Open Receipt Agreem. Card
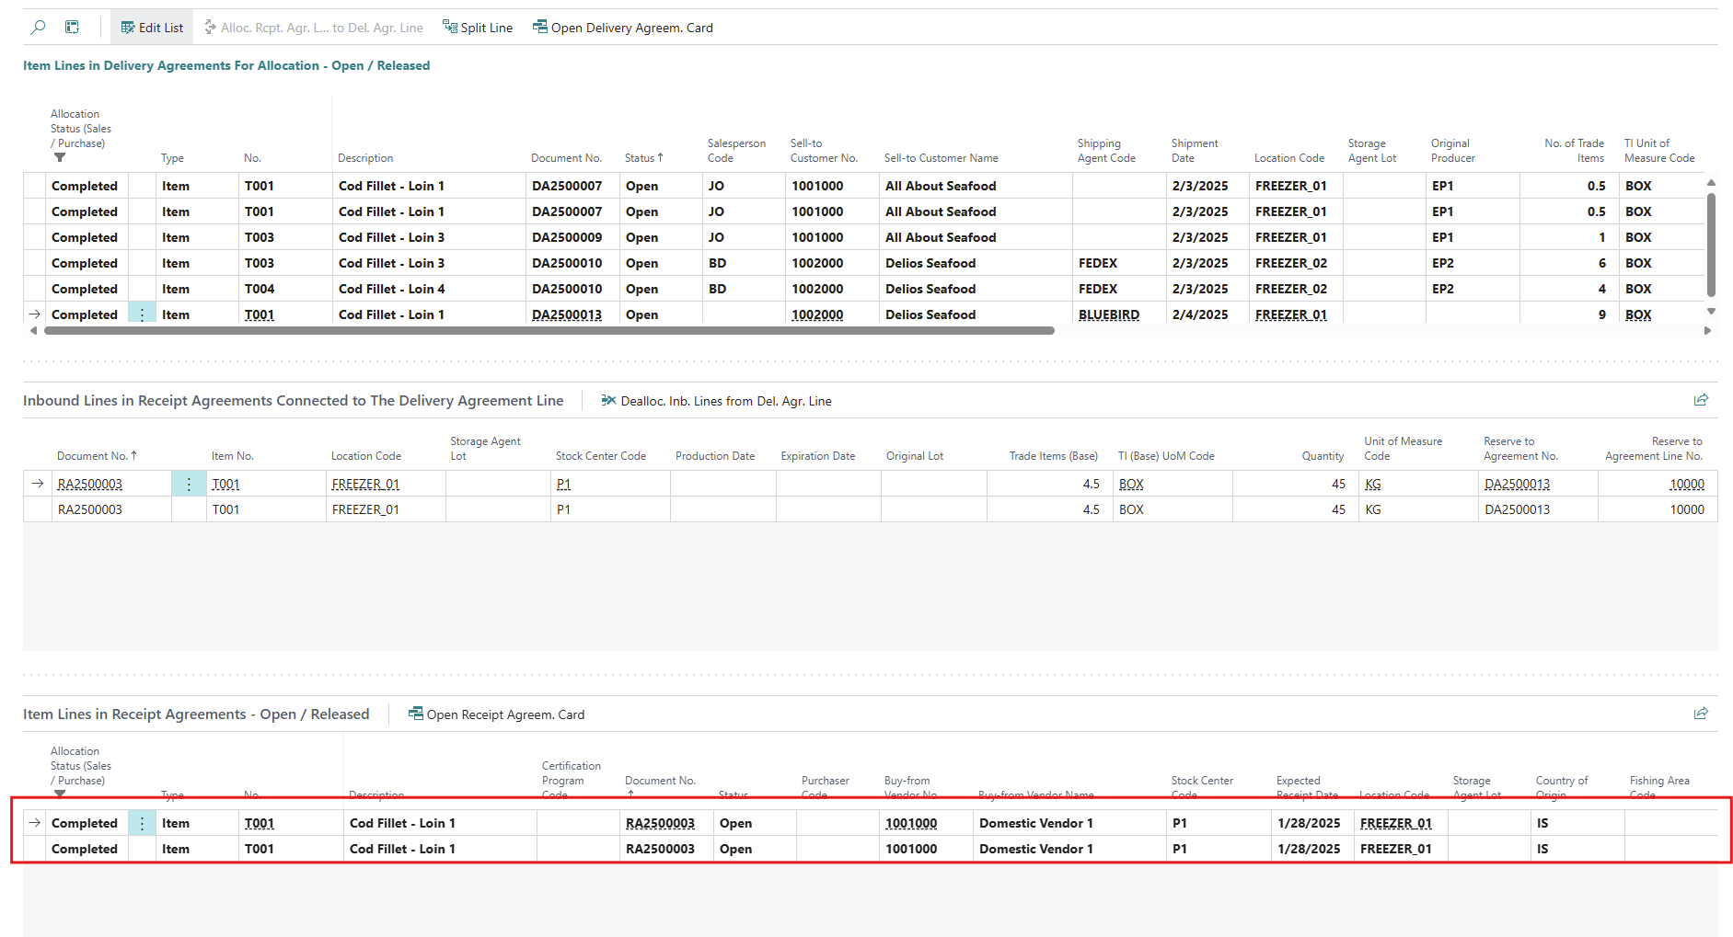 coord(496,714)
